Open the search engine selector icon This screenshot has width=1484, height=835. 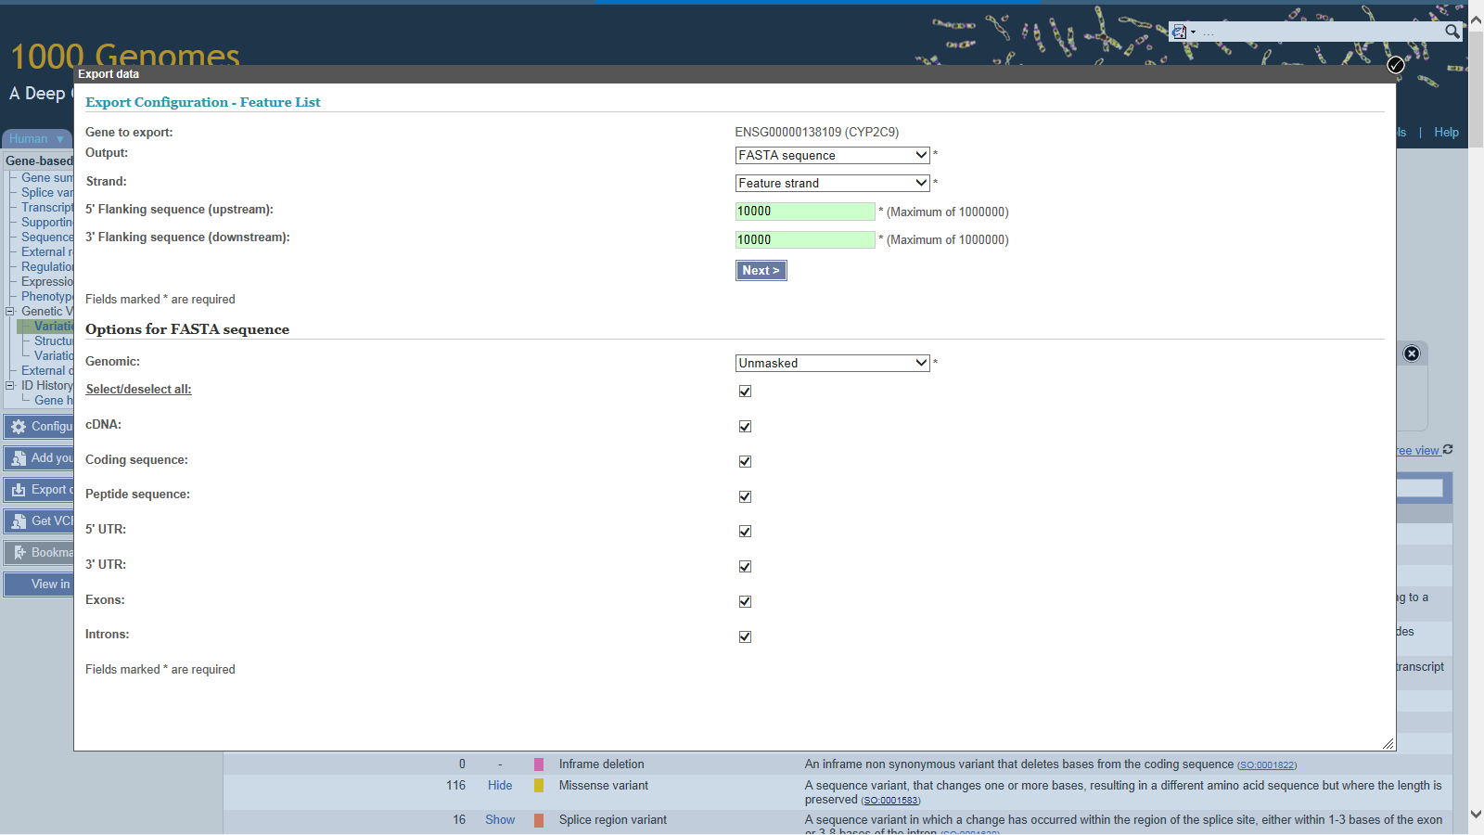pyautogui.click(x=1180, y=32)
